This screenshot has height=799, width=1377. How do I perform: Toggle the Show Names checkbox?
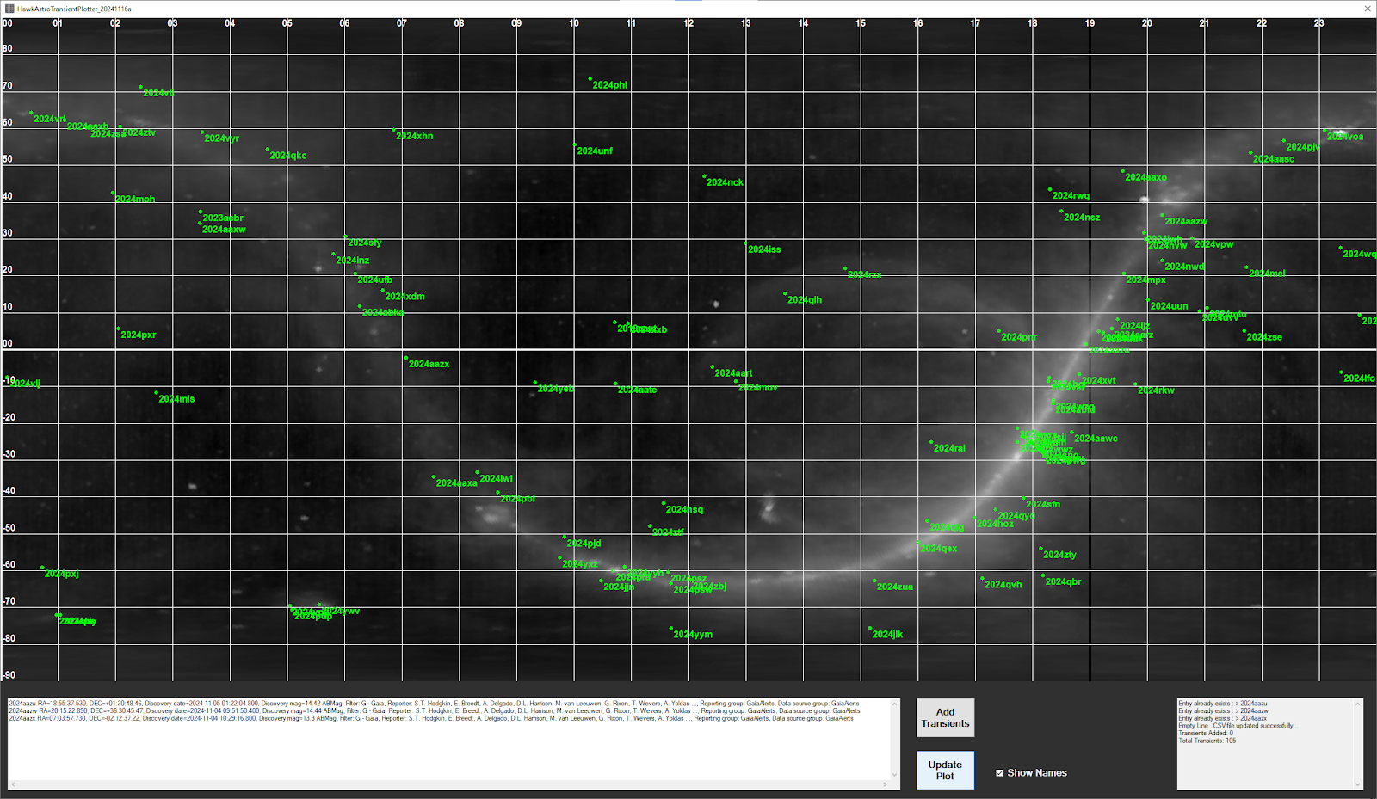[999, 773]
